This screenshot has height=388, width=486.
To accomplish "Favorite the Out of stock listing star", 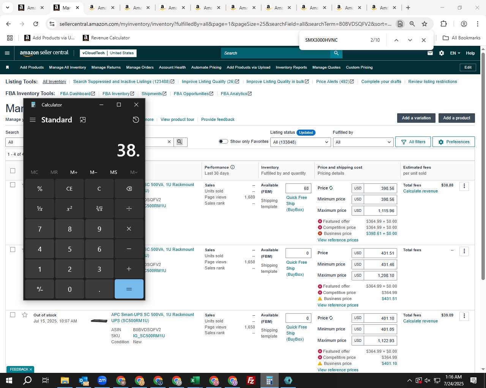I will click(25, 315).
